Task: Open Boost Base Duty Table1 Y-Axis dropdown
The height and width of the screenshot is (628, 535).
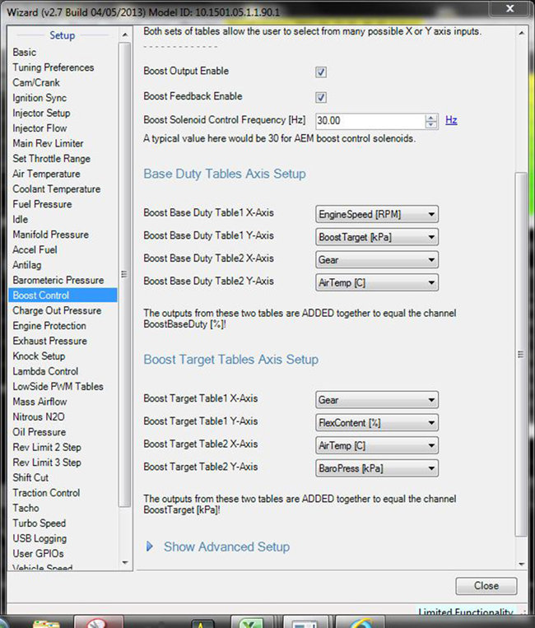Action: tap(377, 237)
